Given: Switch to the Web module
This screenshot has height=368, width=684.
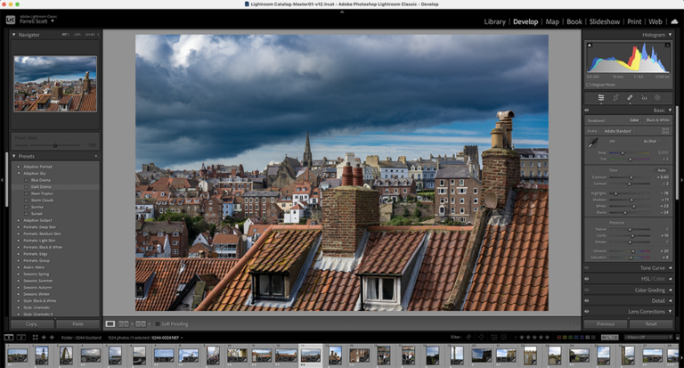Looking at the screenshot, I should pyautogui.click(x=655, y=21).
